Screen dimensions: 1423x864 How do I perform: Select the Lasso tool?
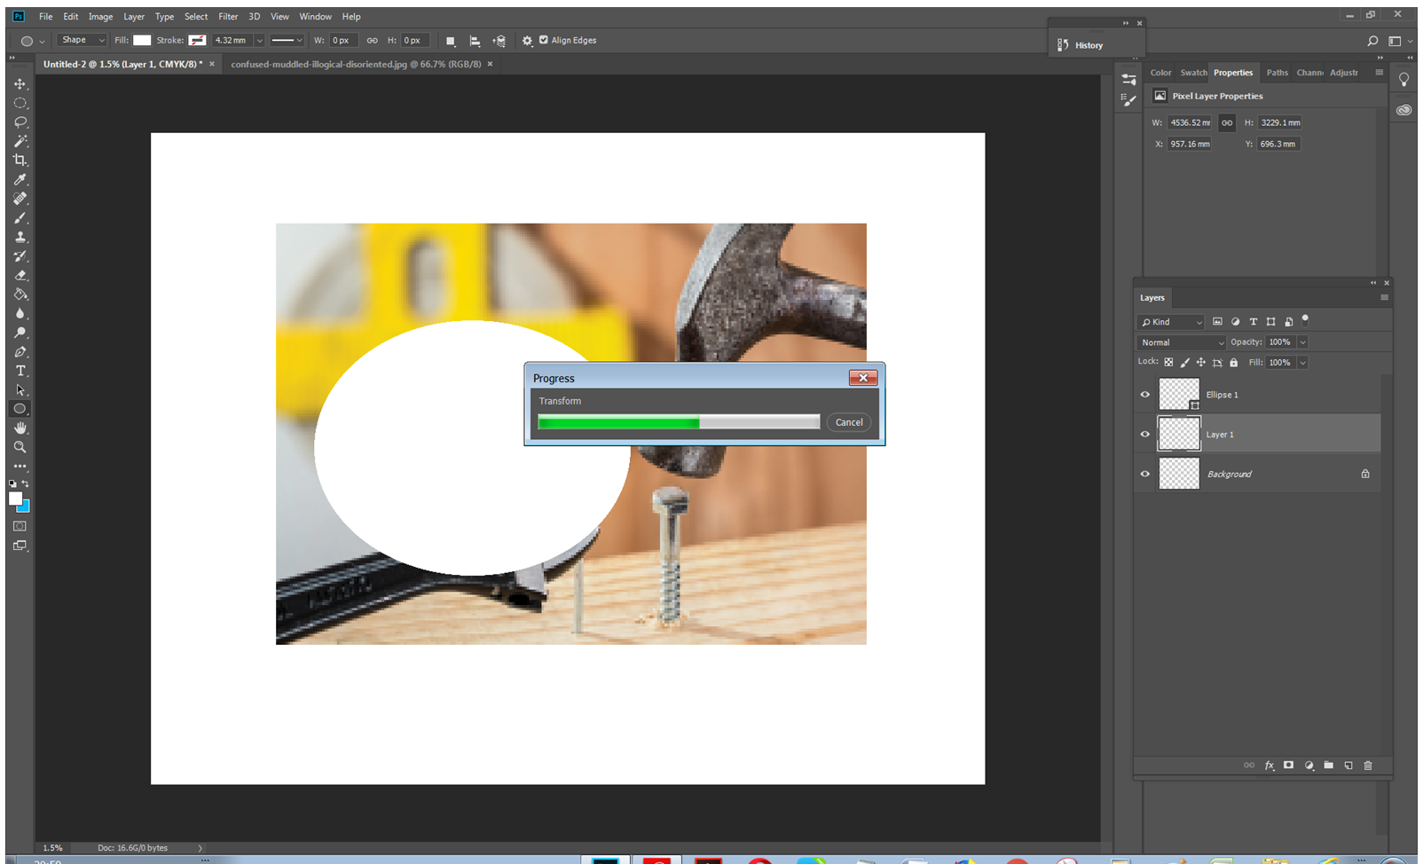[20, 122]
